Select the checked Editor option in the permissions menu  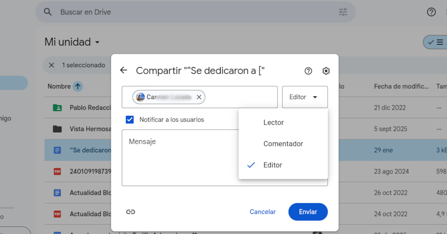coord(273,165)
